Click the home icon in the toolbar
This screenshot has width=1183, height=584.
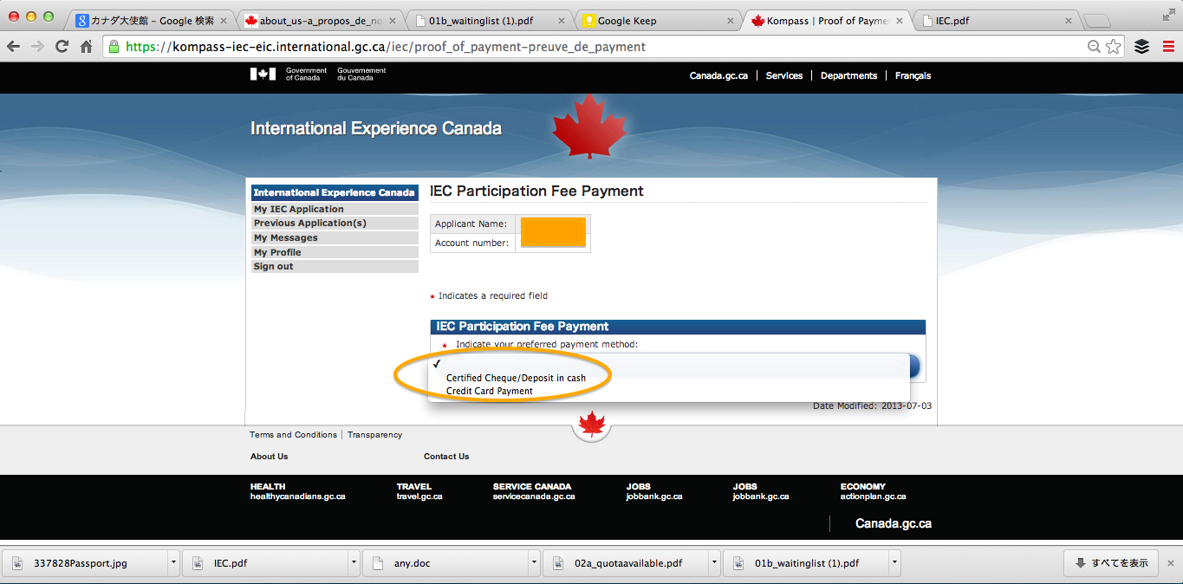[86, 47]
